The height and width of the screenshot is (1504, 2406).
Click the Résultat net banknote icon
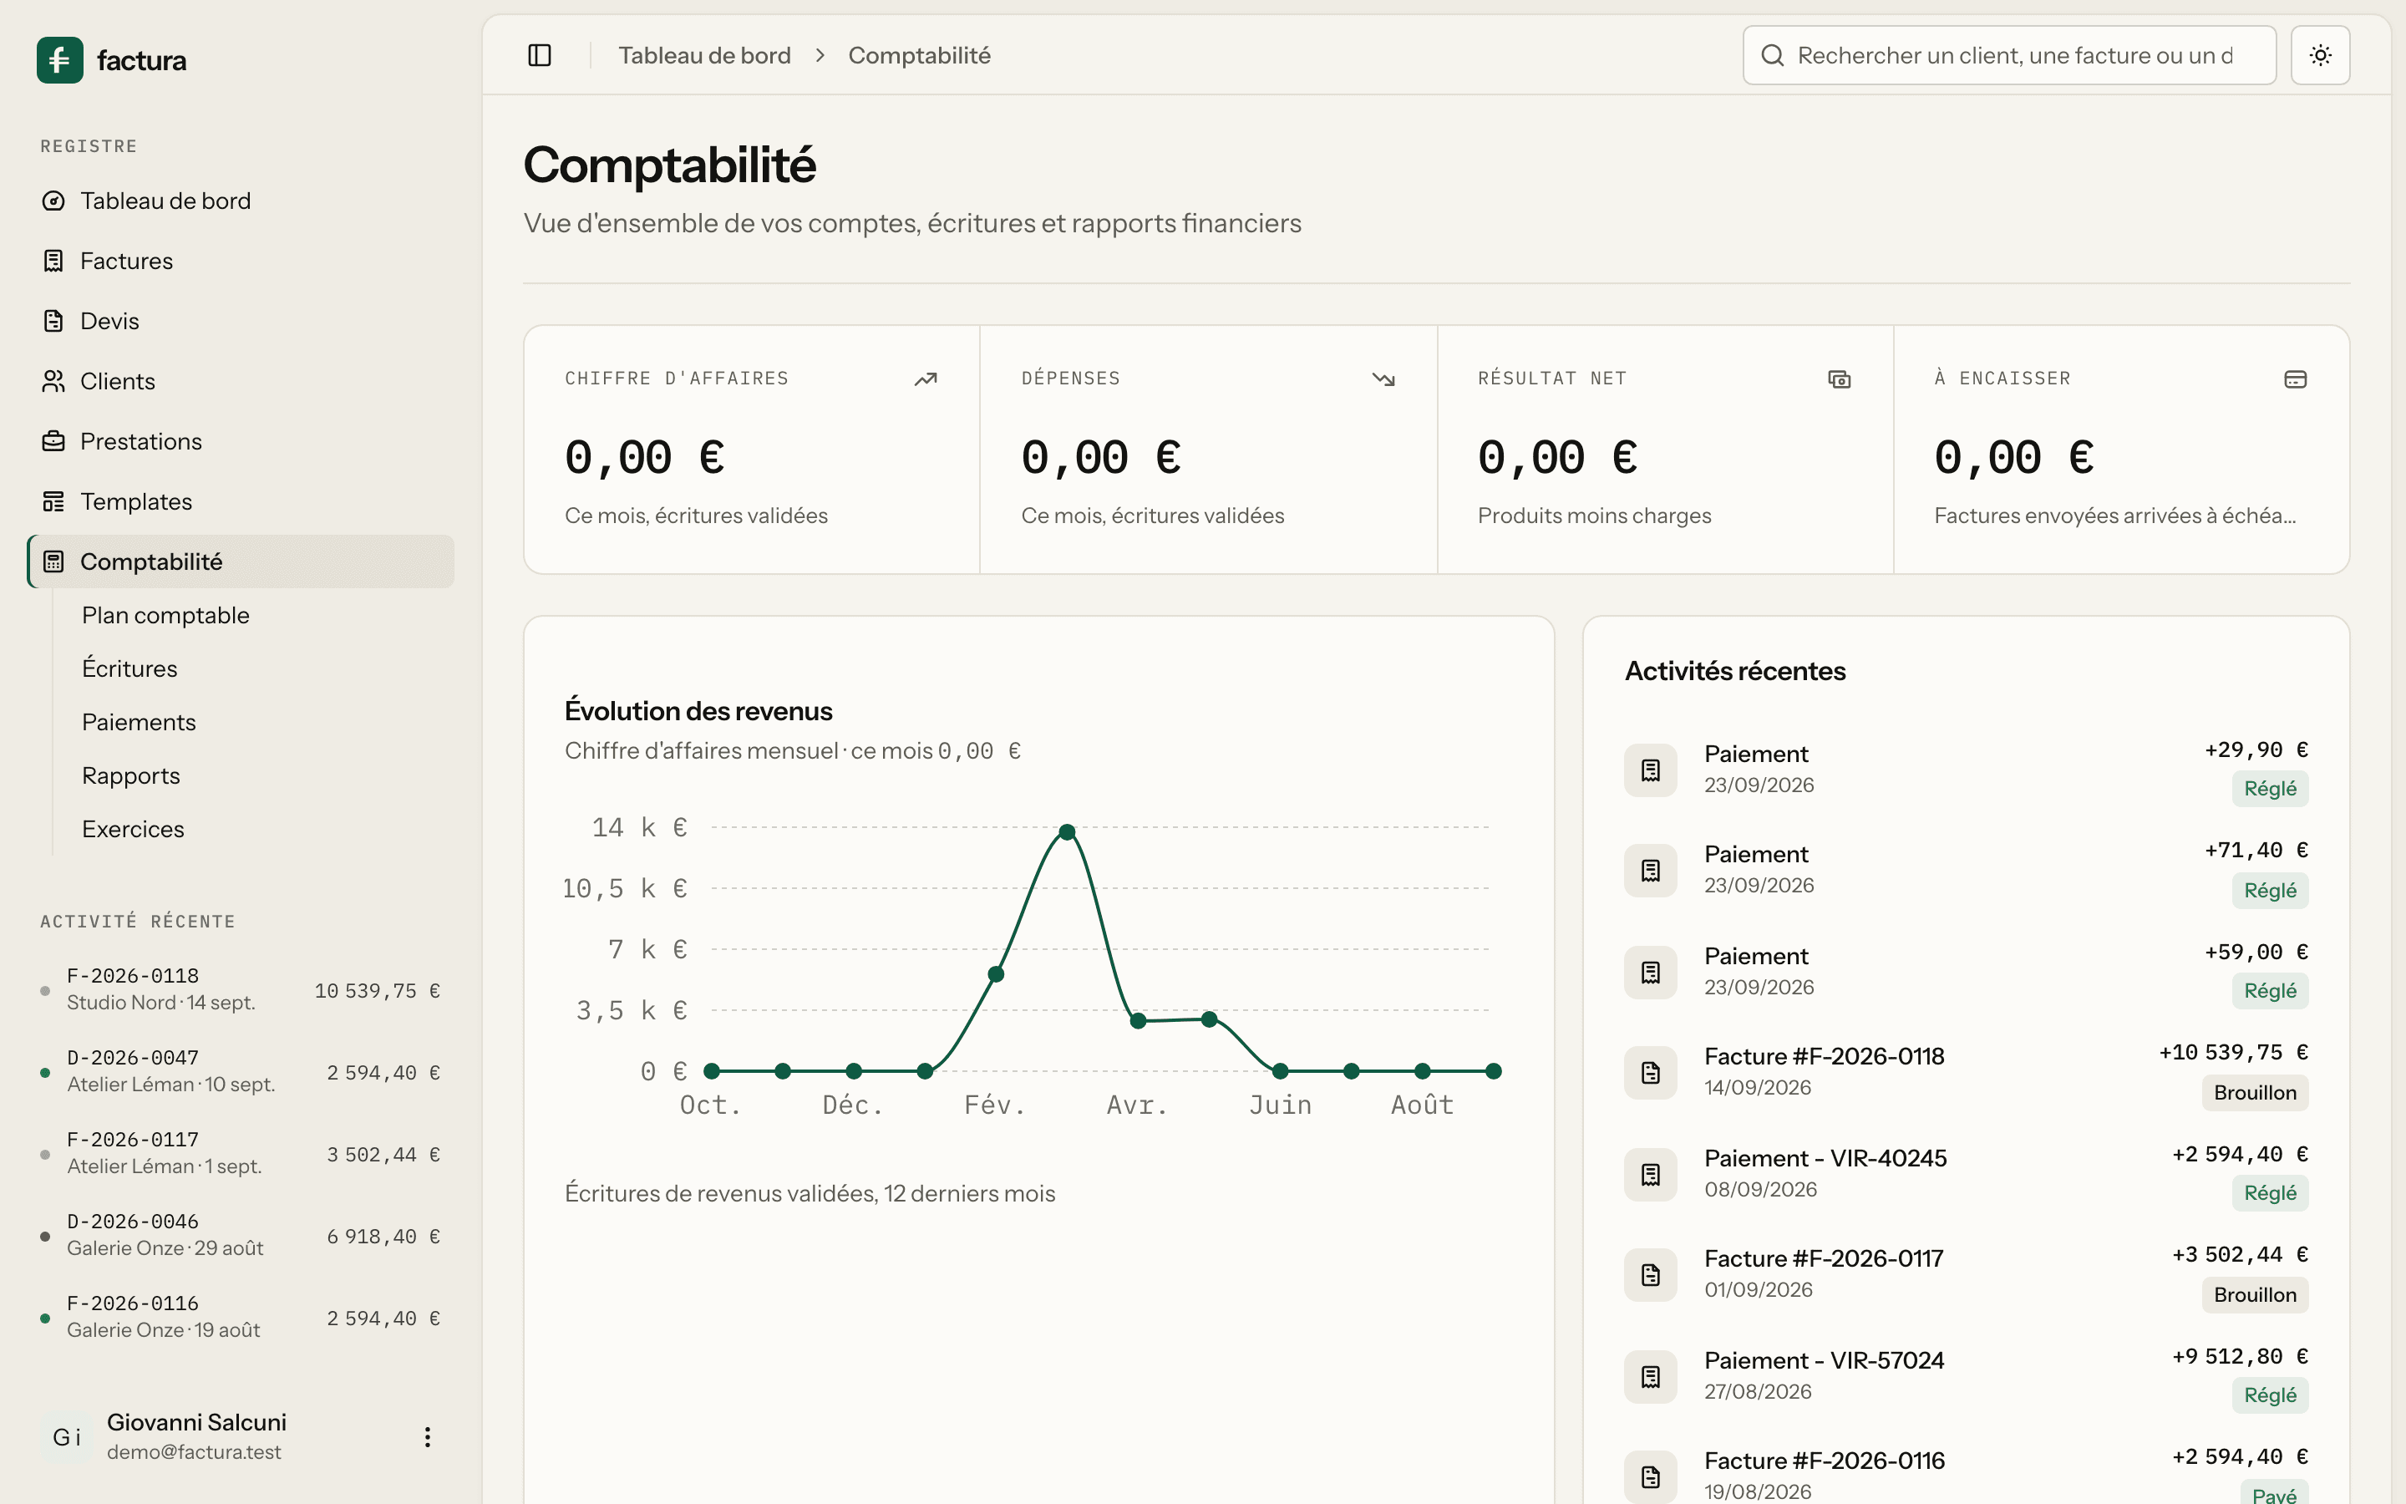(x=1840, y=379)
